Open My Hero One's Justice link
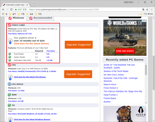Viewport: 155px width, 122px height. pyautogui.click(x=114, y=75)
